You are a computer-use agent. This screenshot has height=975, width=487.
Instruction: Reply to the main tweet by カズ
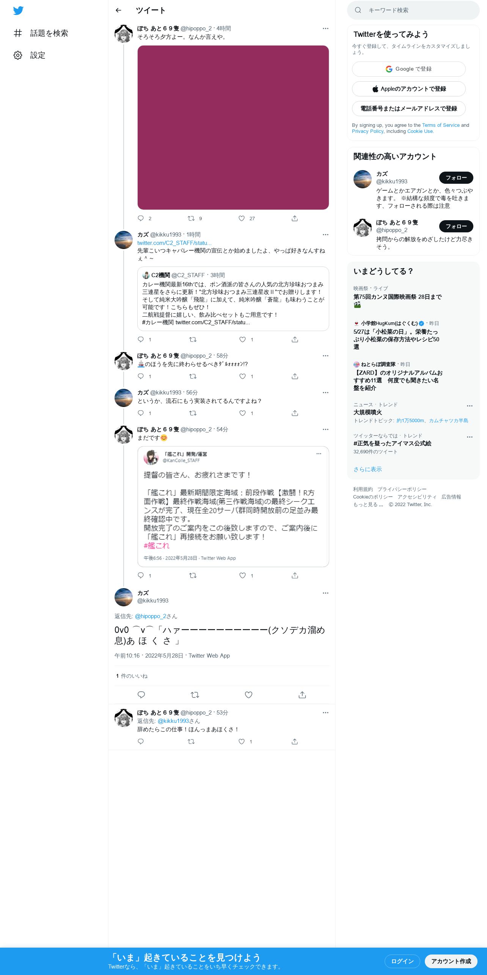point(141,695)
